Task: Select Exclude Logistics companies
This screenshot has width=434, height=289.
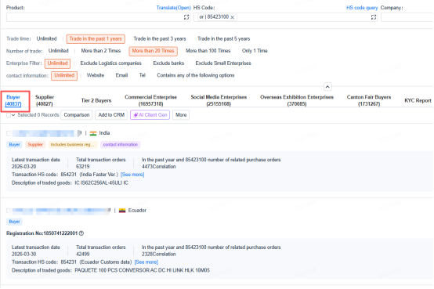Action: (110, 63)
